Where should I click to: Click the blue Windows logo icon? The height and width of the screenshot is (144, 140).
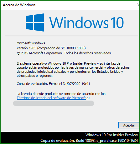coord(35,22)
